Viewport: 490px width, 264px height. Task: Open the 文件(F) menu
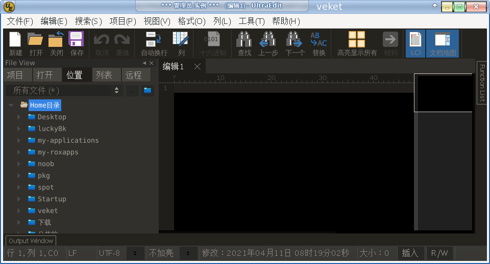[20, 21]
